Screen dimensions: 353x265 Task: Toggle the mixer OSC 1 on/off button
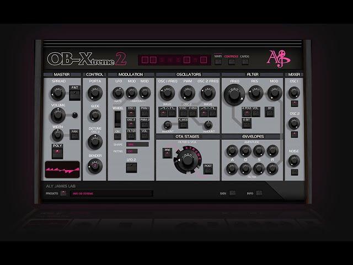[295, 104]
